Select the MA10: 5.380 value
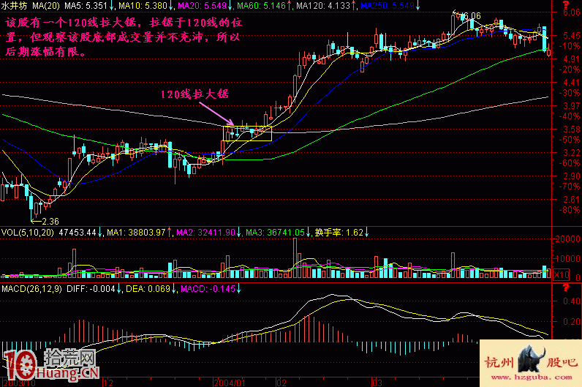 point(143,6)
